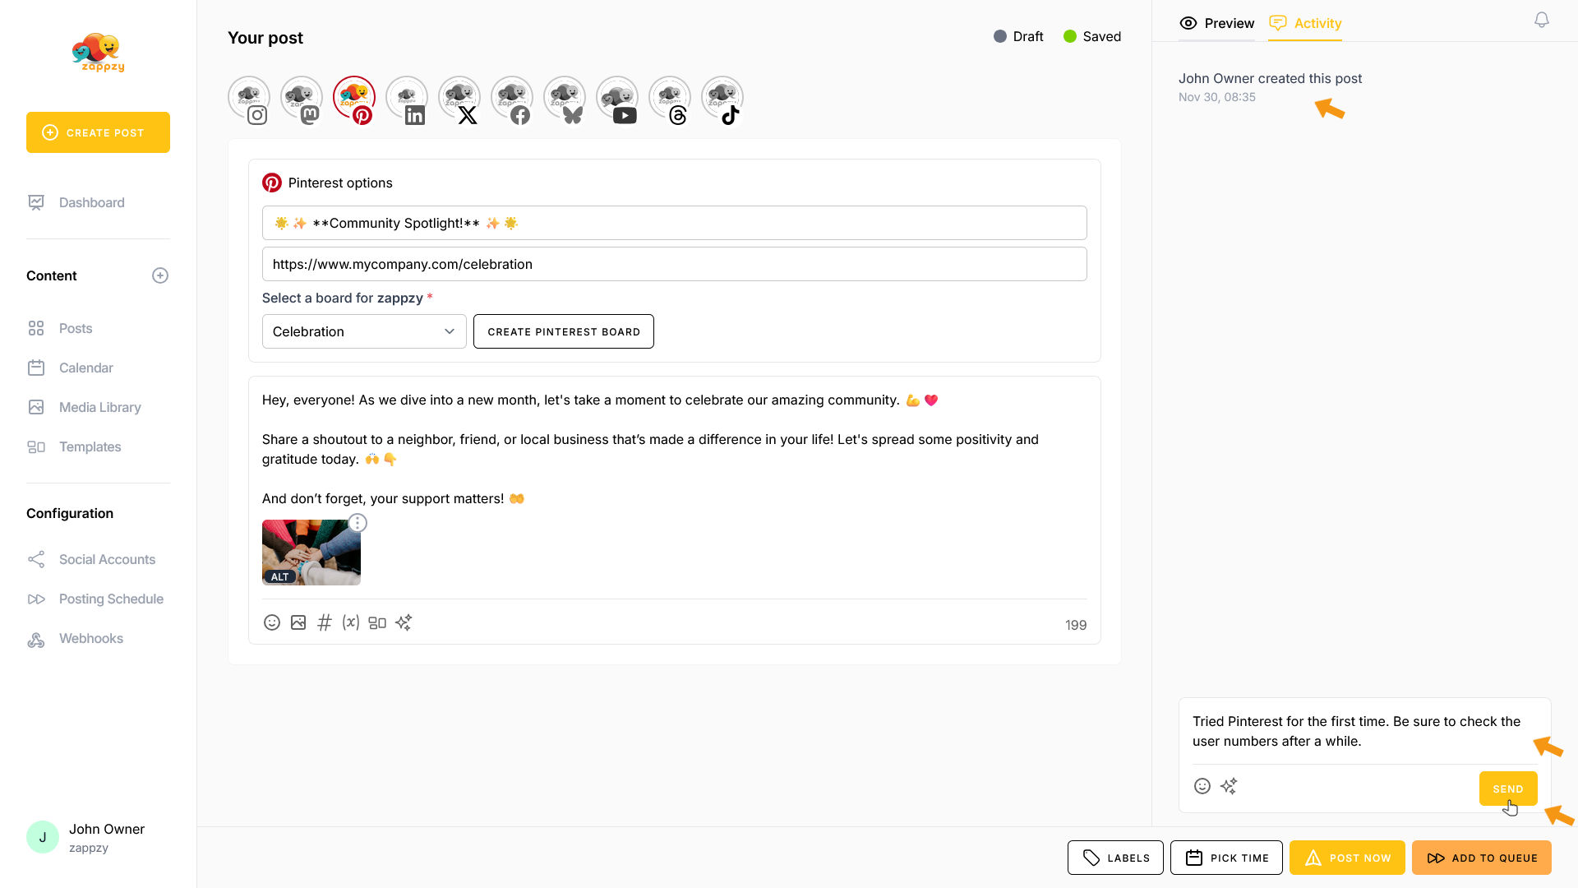The width and height of the screenshot is (1578, 888).
Task: Open emoji picker in comment box
Action: coord(1202,786)
